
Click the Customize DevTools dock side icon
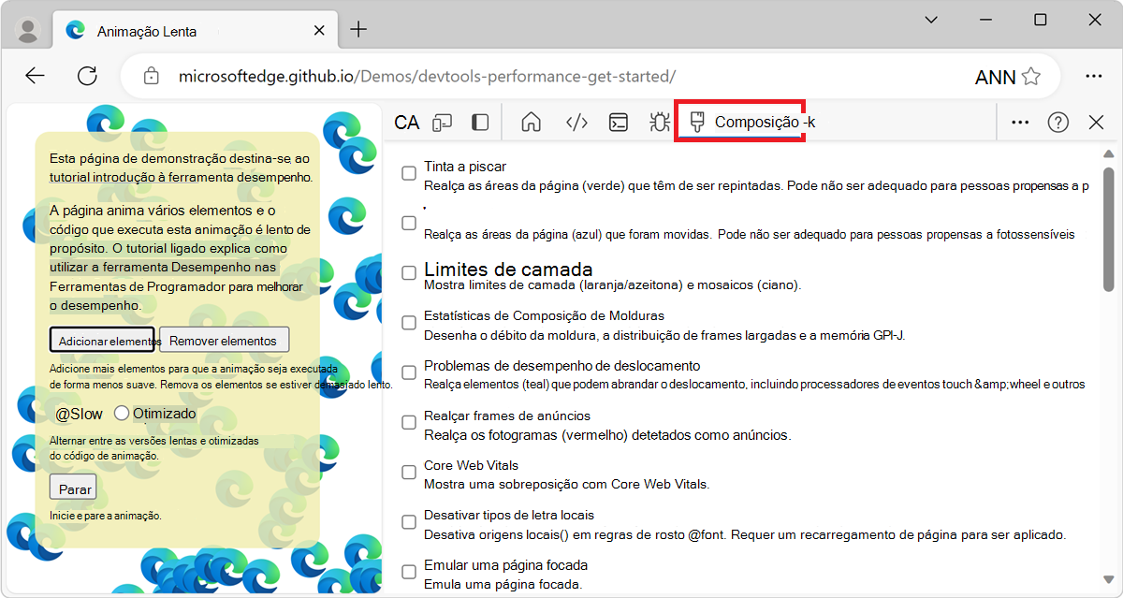click(479, 122)
